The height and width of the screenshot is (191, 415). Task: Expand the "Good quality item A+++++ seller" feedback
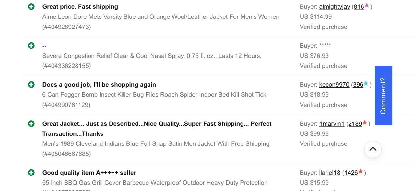point(31,173)
